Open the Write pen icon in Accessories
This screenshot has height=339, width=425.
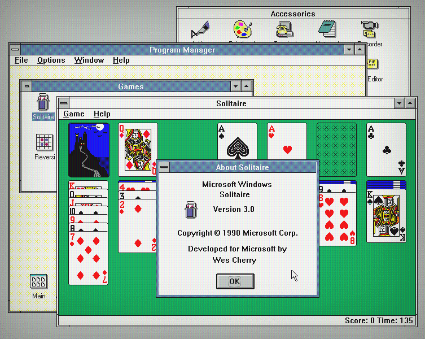199,29
